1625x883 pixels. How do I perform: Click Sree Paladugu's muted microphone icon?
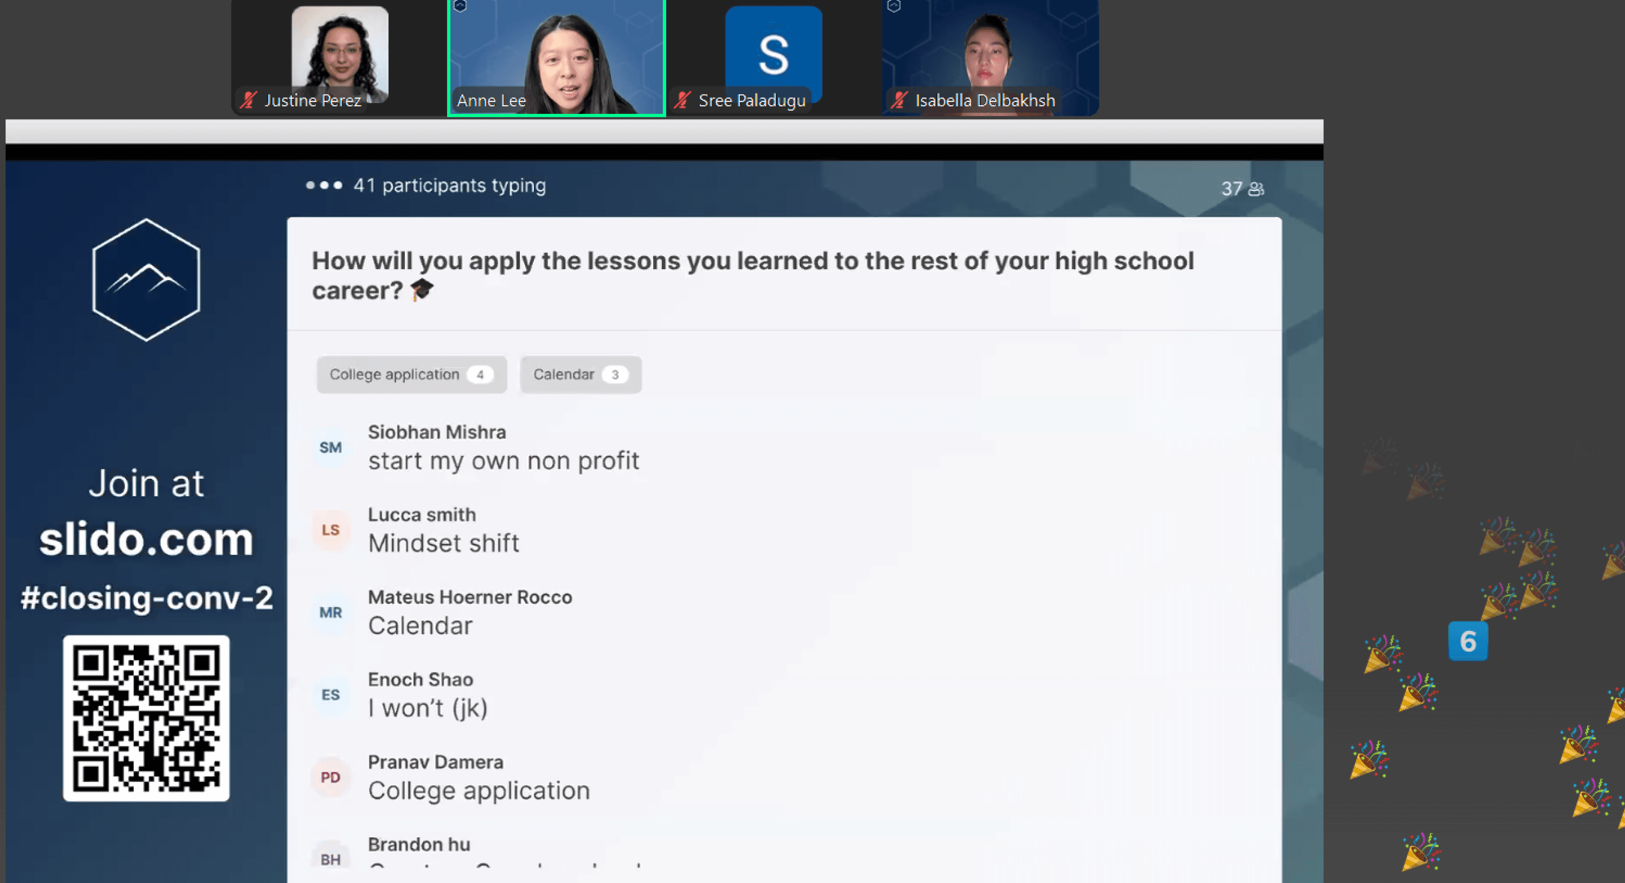coord(682,101)
